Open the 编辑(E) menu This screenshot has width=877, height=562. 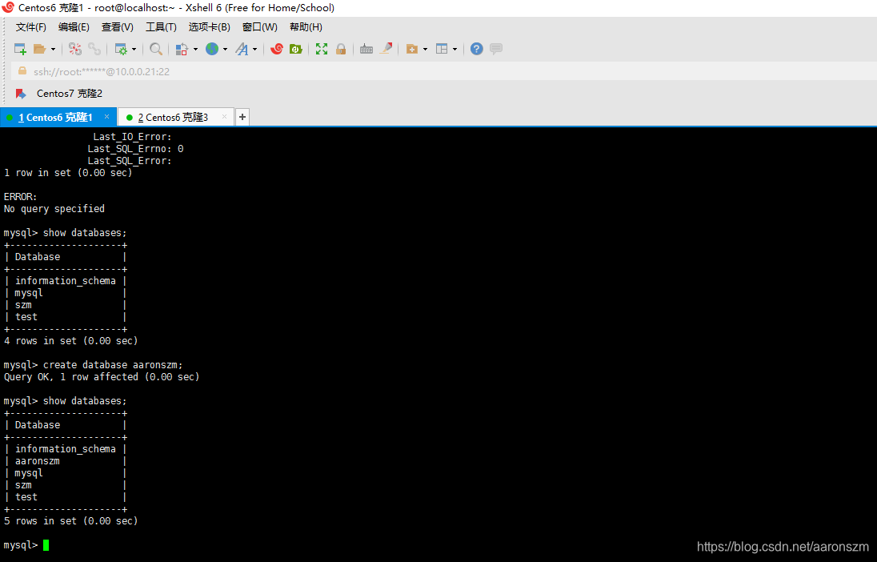[x=74, y=27]
